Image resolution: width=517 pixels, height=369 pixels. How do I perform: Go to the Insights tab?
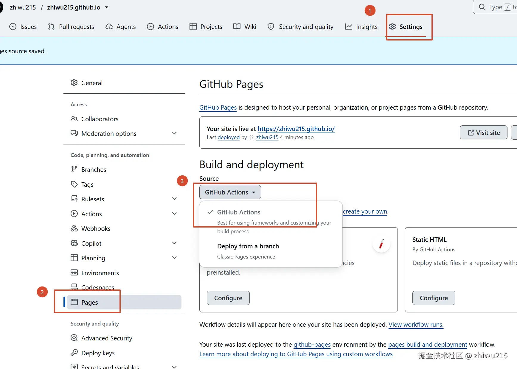(361, 27)
